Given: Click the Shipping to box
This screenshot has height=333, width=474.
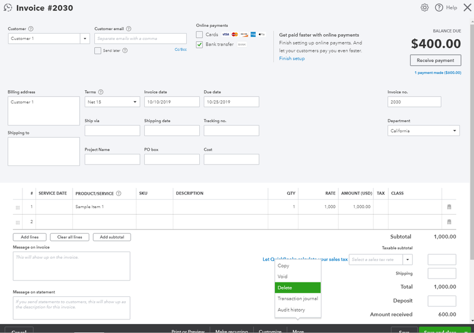Looking at the screenshot, I should point(44,152).
